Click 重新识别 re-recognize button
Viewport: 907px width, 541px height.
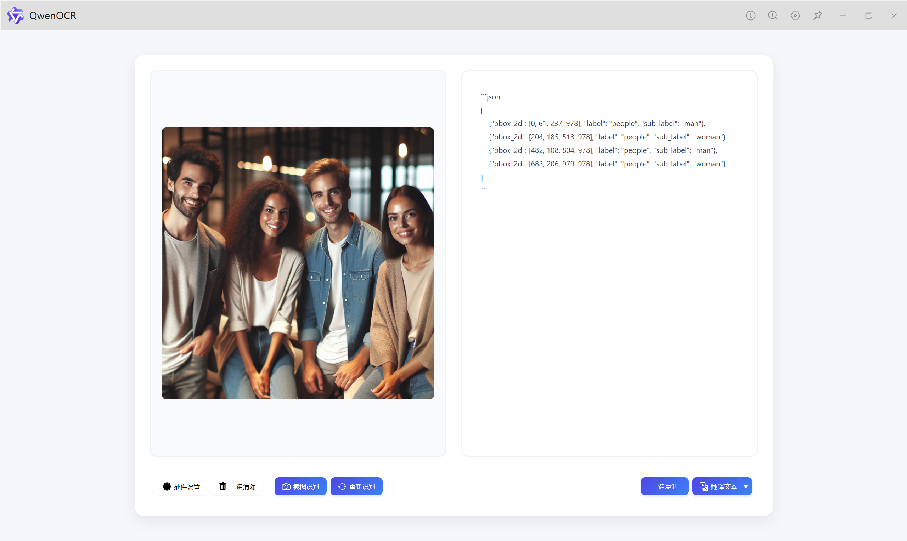[x=356, y=486]
